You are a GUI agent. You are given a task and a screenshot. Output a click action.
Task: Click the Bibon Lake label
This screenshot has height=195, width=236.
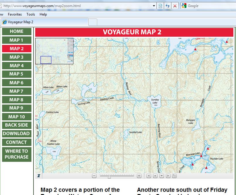pos(62,86)
